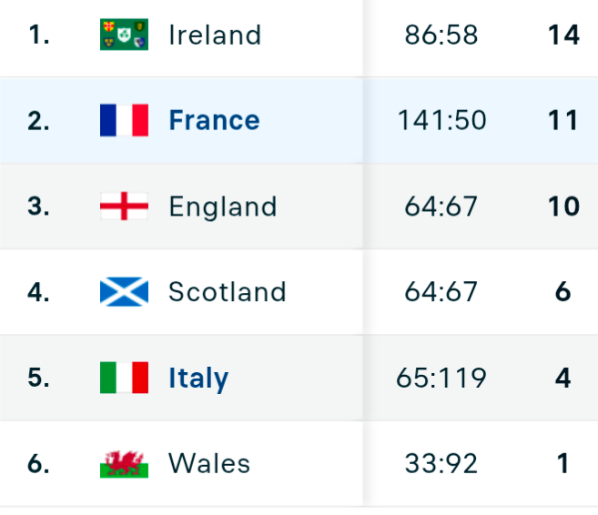Open the Wales team link

point(209,463)
